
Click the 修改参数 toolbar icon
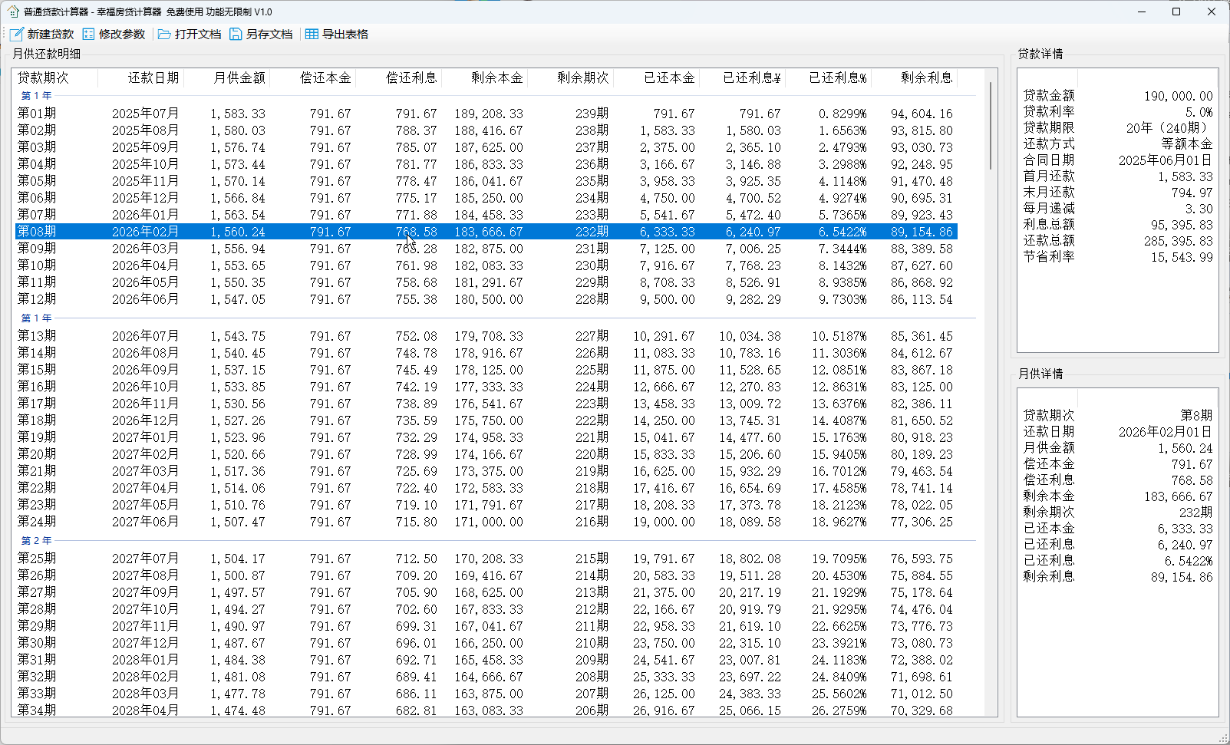click(88, 34)
